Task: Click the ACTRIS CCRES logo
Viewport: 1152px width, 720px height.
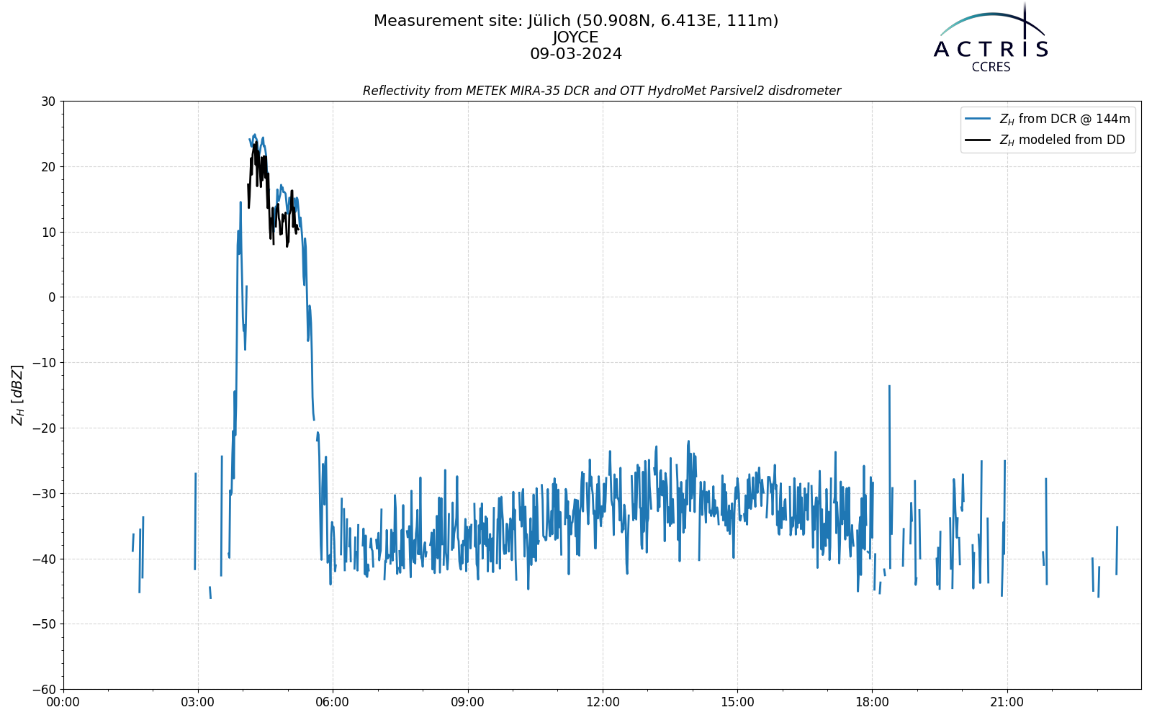Action: coord(991,37)
